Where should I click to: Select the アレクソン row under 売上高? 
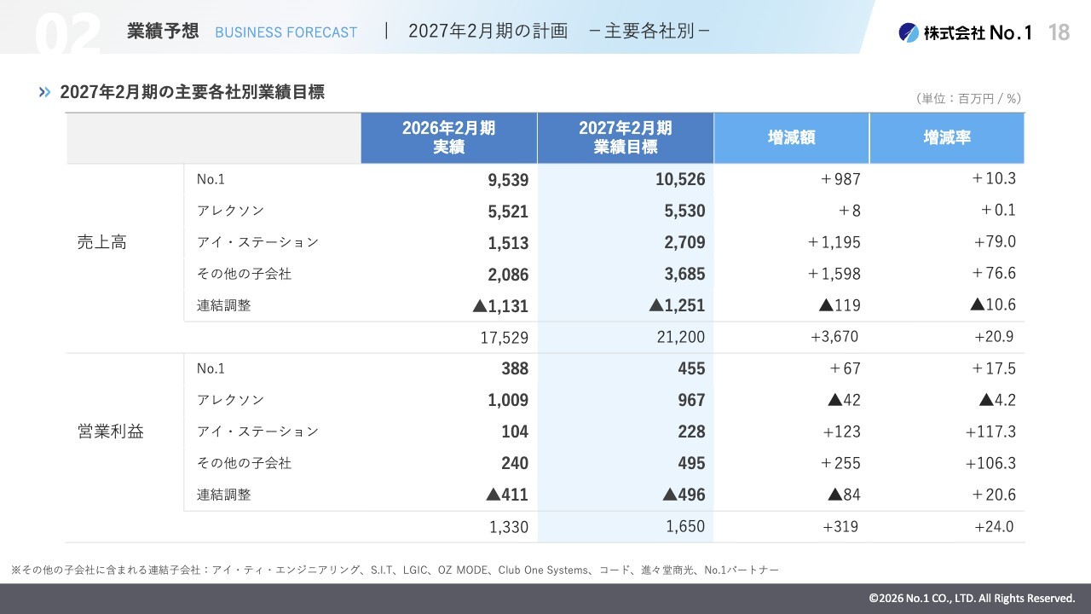pos(604,211)
